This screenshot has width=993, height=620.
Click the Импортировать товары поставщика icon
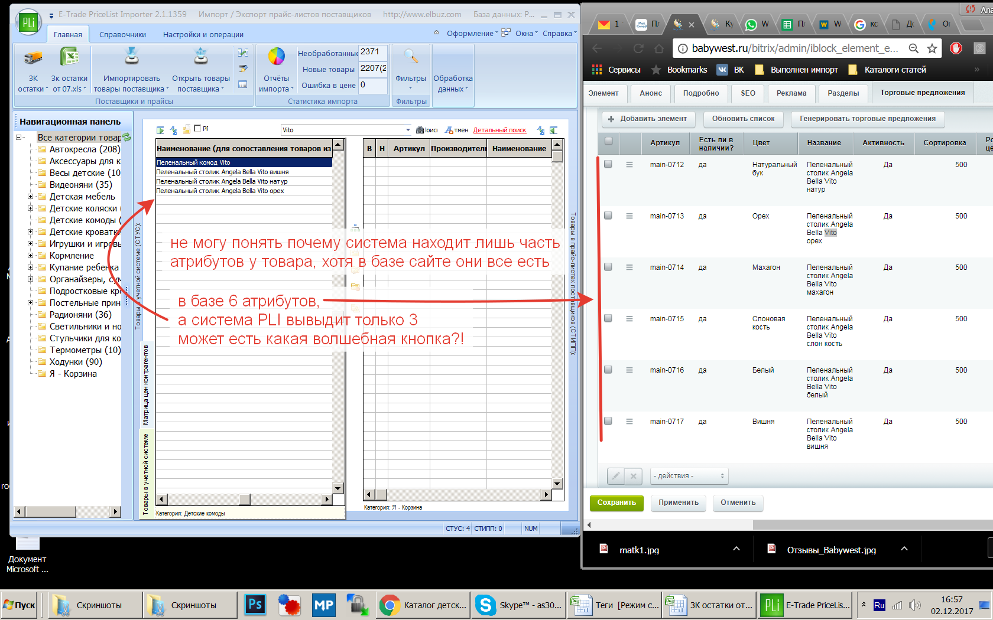coord(131,56)
